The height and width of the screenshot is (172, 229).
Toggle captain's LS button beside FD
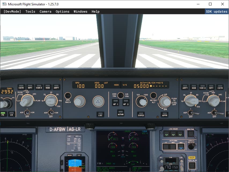pyautogui.click(x=11, y=114)
